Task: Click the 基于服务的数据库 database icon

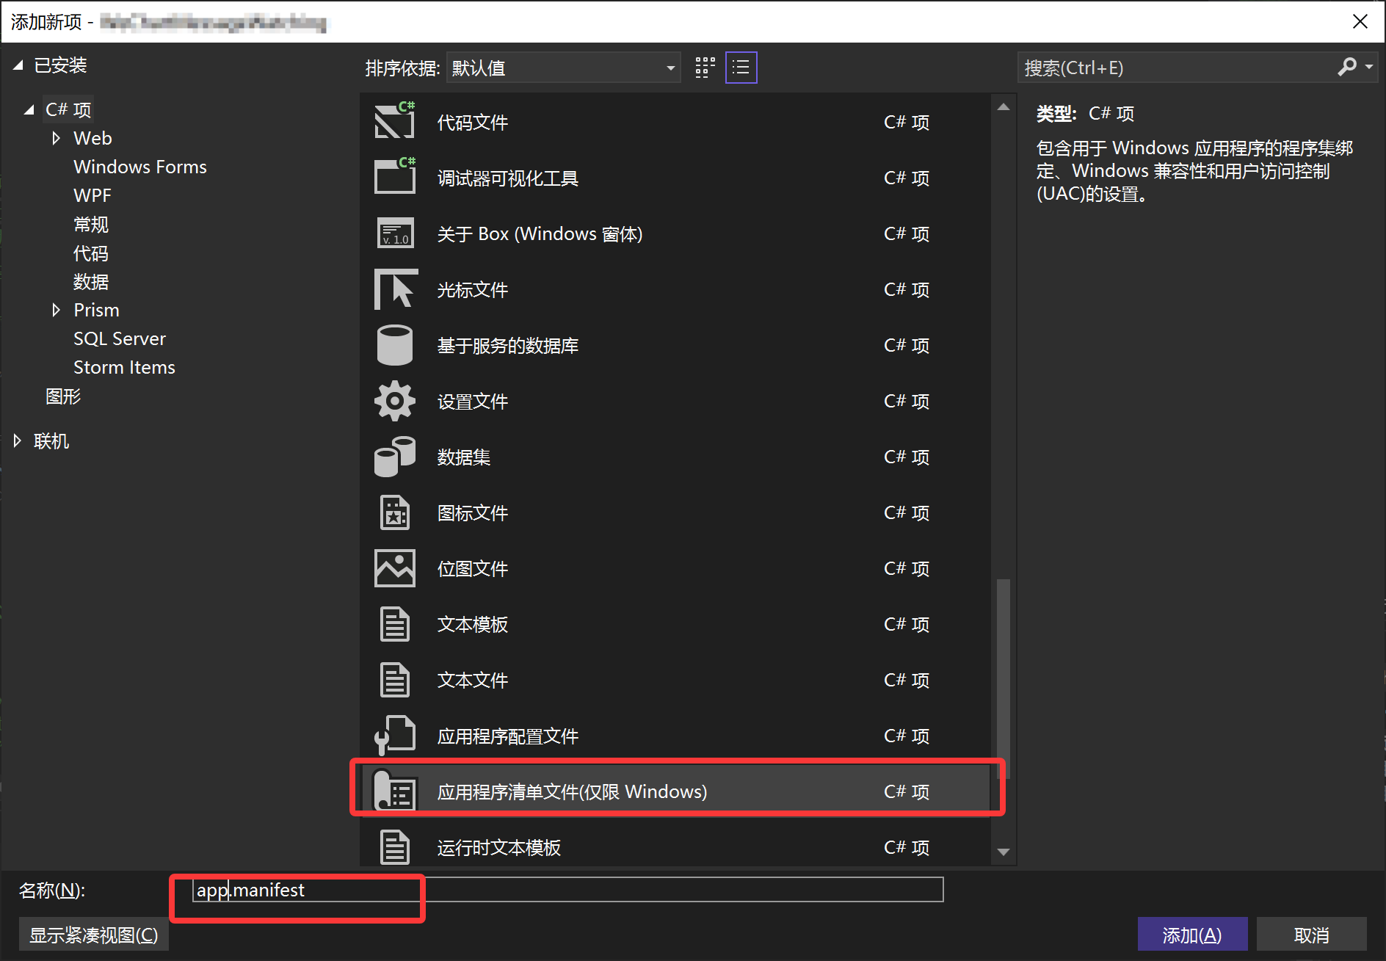Action: click(x=395, y=344)
